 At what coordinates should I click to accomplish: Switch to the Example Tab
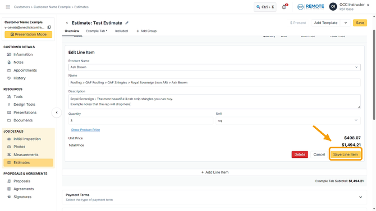97,31
